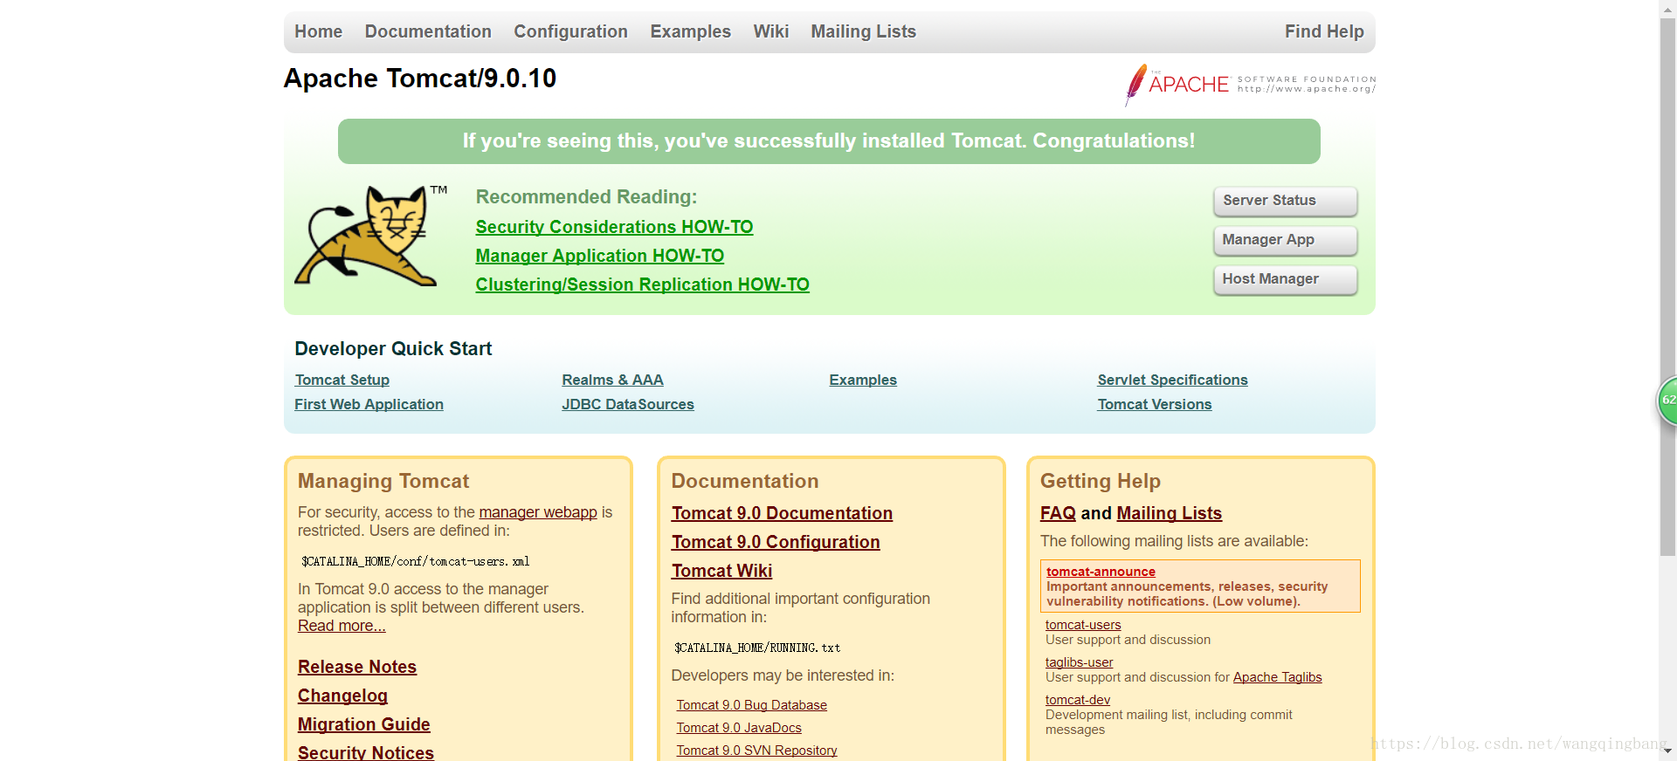Open the Tomcat Setup quick start link
This screenshot has height=761, width=1677.
click(x=342, y=380)
